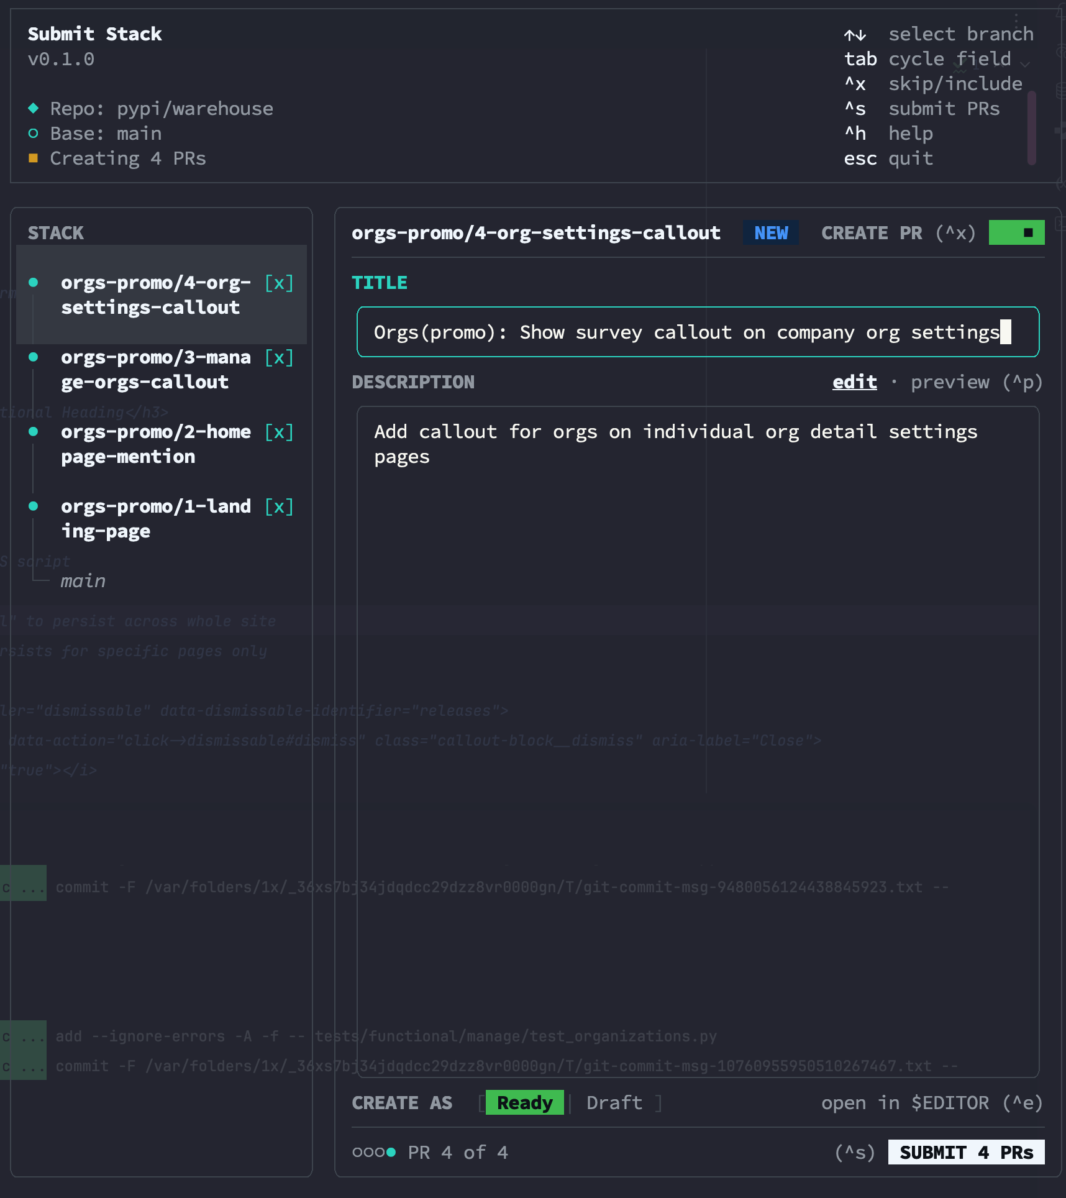Toggle include checkbox for orgs-promo/2-homepage-mention
The width and height of the screenshot is (1066, 1198).
click(279, 432)
